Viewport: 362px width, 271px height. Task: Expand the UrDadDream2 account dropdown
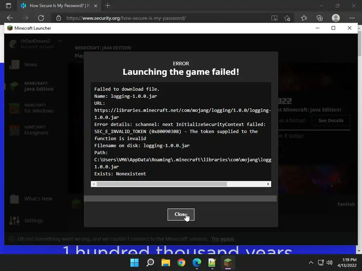tap(60, 41)
